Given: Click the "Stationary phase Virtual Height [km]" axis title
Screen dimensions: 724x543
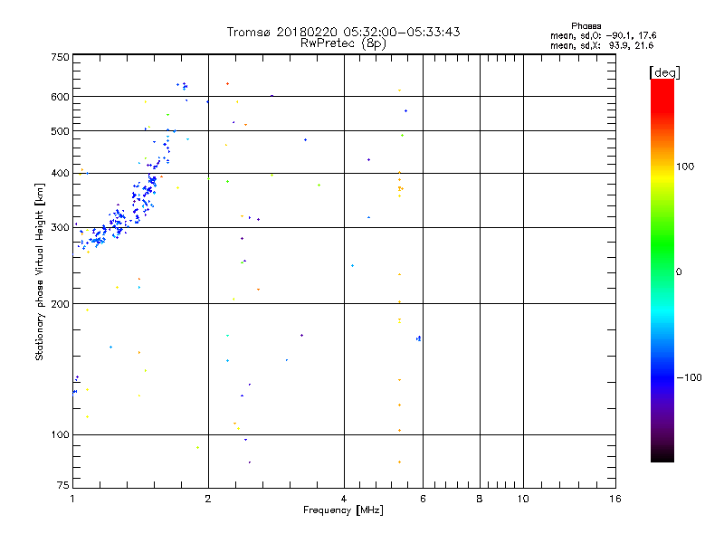Looking at the screenshot, I should pos(40,272).
